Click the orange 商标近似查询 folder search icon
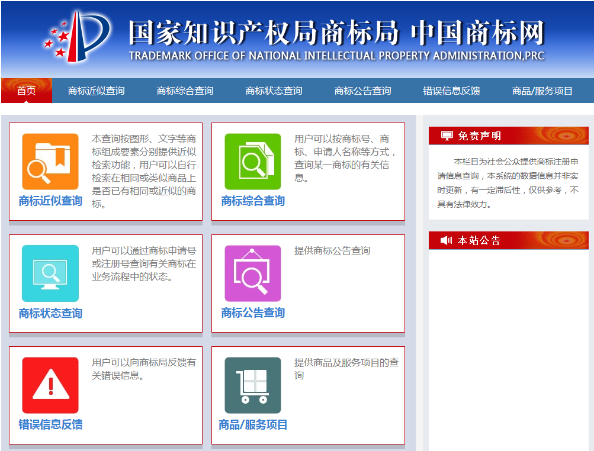The height and width of the screenshot is (451, 594). coord(50,162)
